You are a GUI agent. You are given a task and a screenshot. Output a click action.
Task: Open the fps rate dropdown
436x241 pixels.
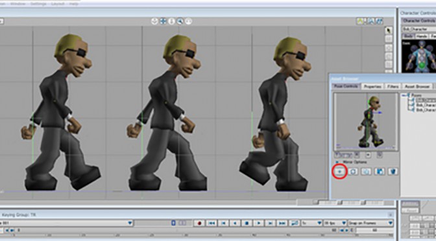[335, 223]
